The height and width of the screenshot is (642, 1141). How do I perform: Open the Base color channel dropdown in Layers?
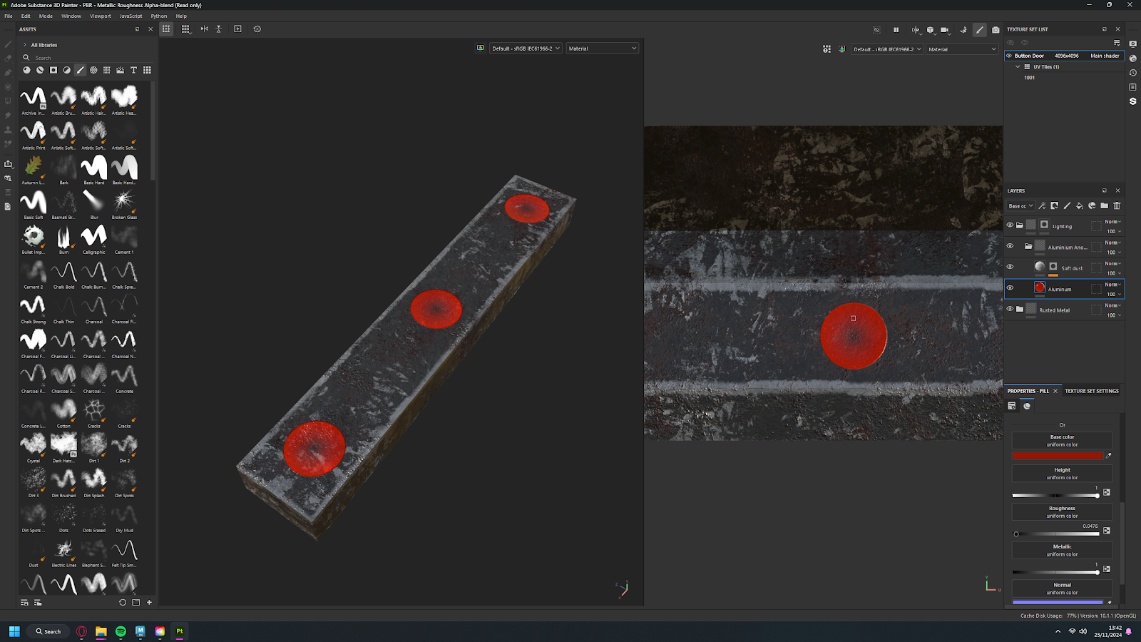point(1020,206)
